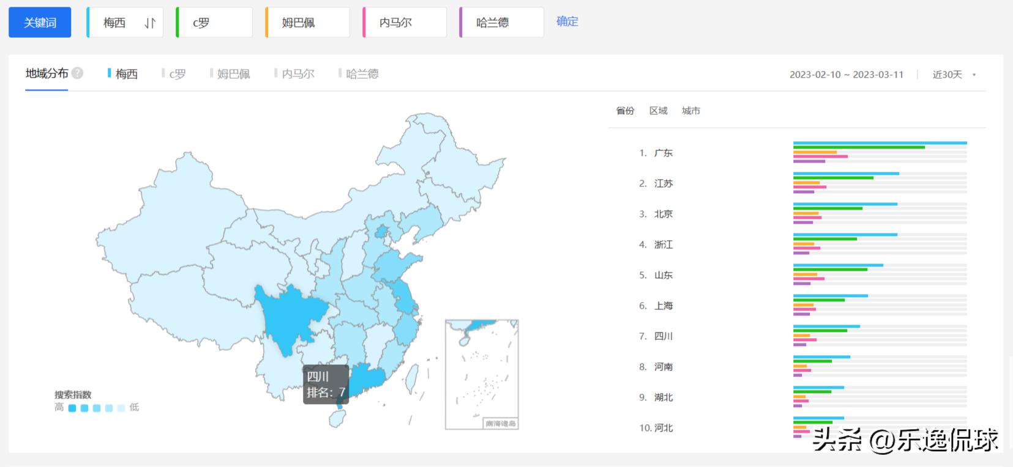Viewport: 1013px width, 467px height.
Task: Open the 地域分布 tab
Action: pyautogui.click(x=47, y=73)
